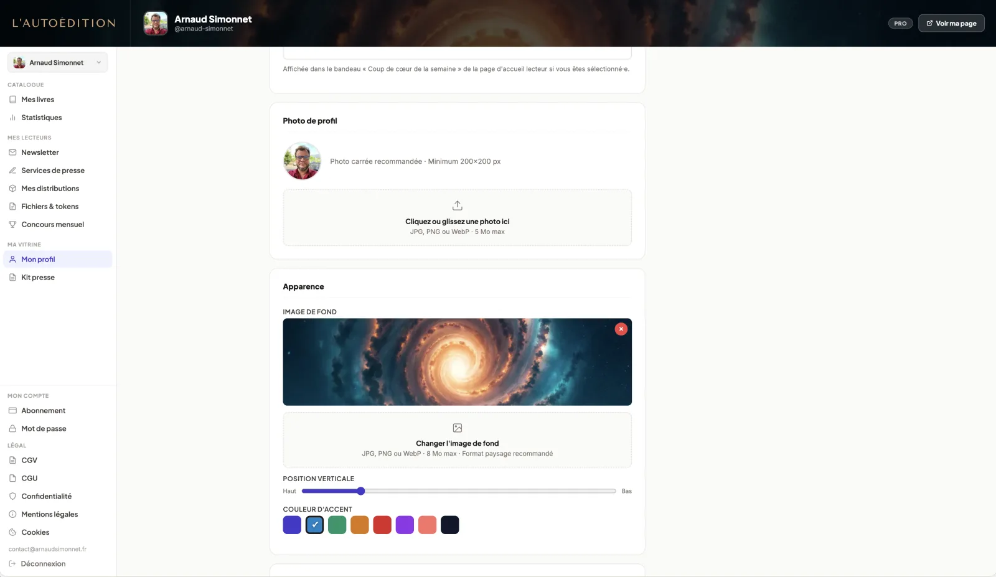Viewport: 996px width, 577px height.
Task: Click the Confidentialité shield icon
Action: (12, 497)
